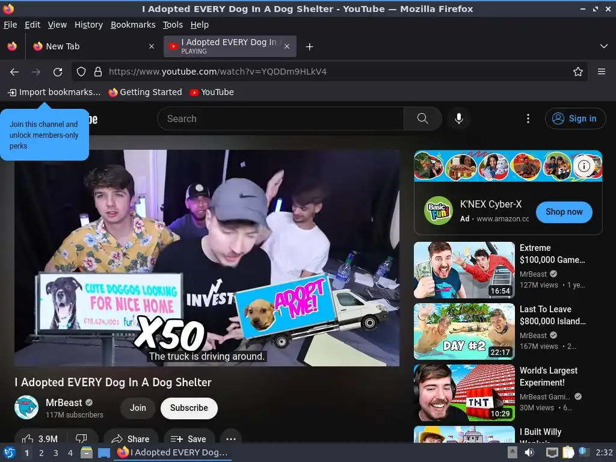This screenshot has width=616, height=462.
Task: Open the tracking protection shield icon
Action: [81, 72]
